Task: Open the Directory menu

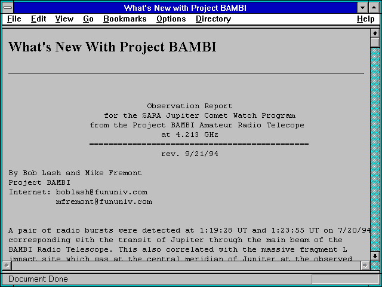Action: [x=214, y=19]
